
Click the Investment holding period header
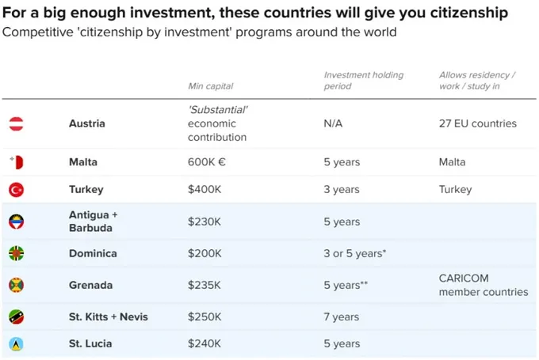coord(363,81)
